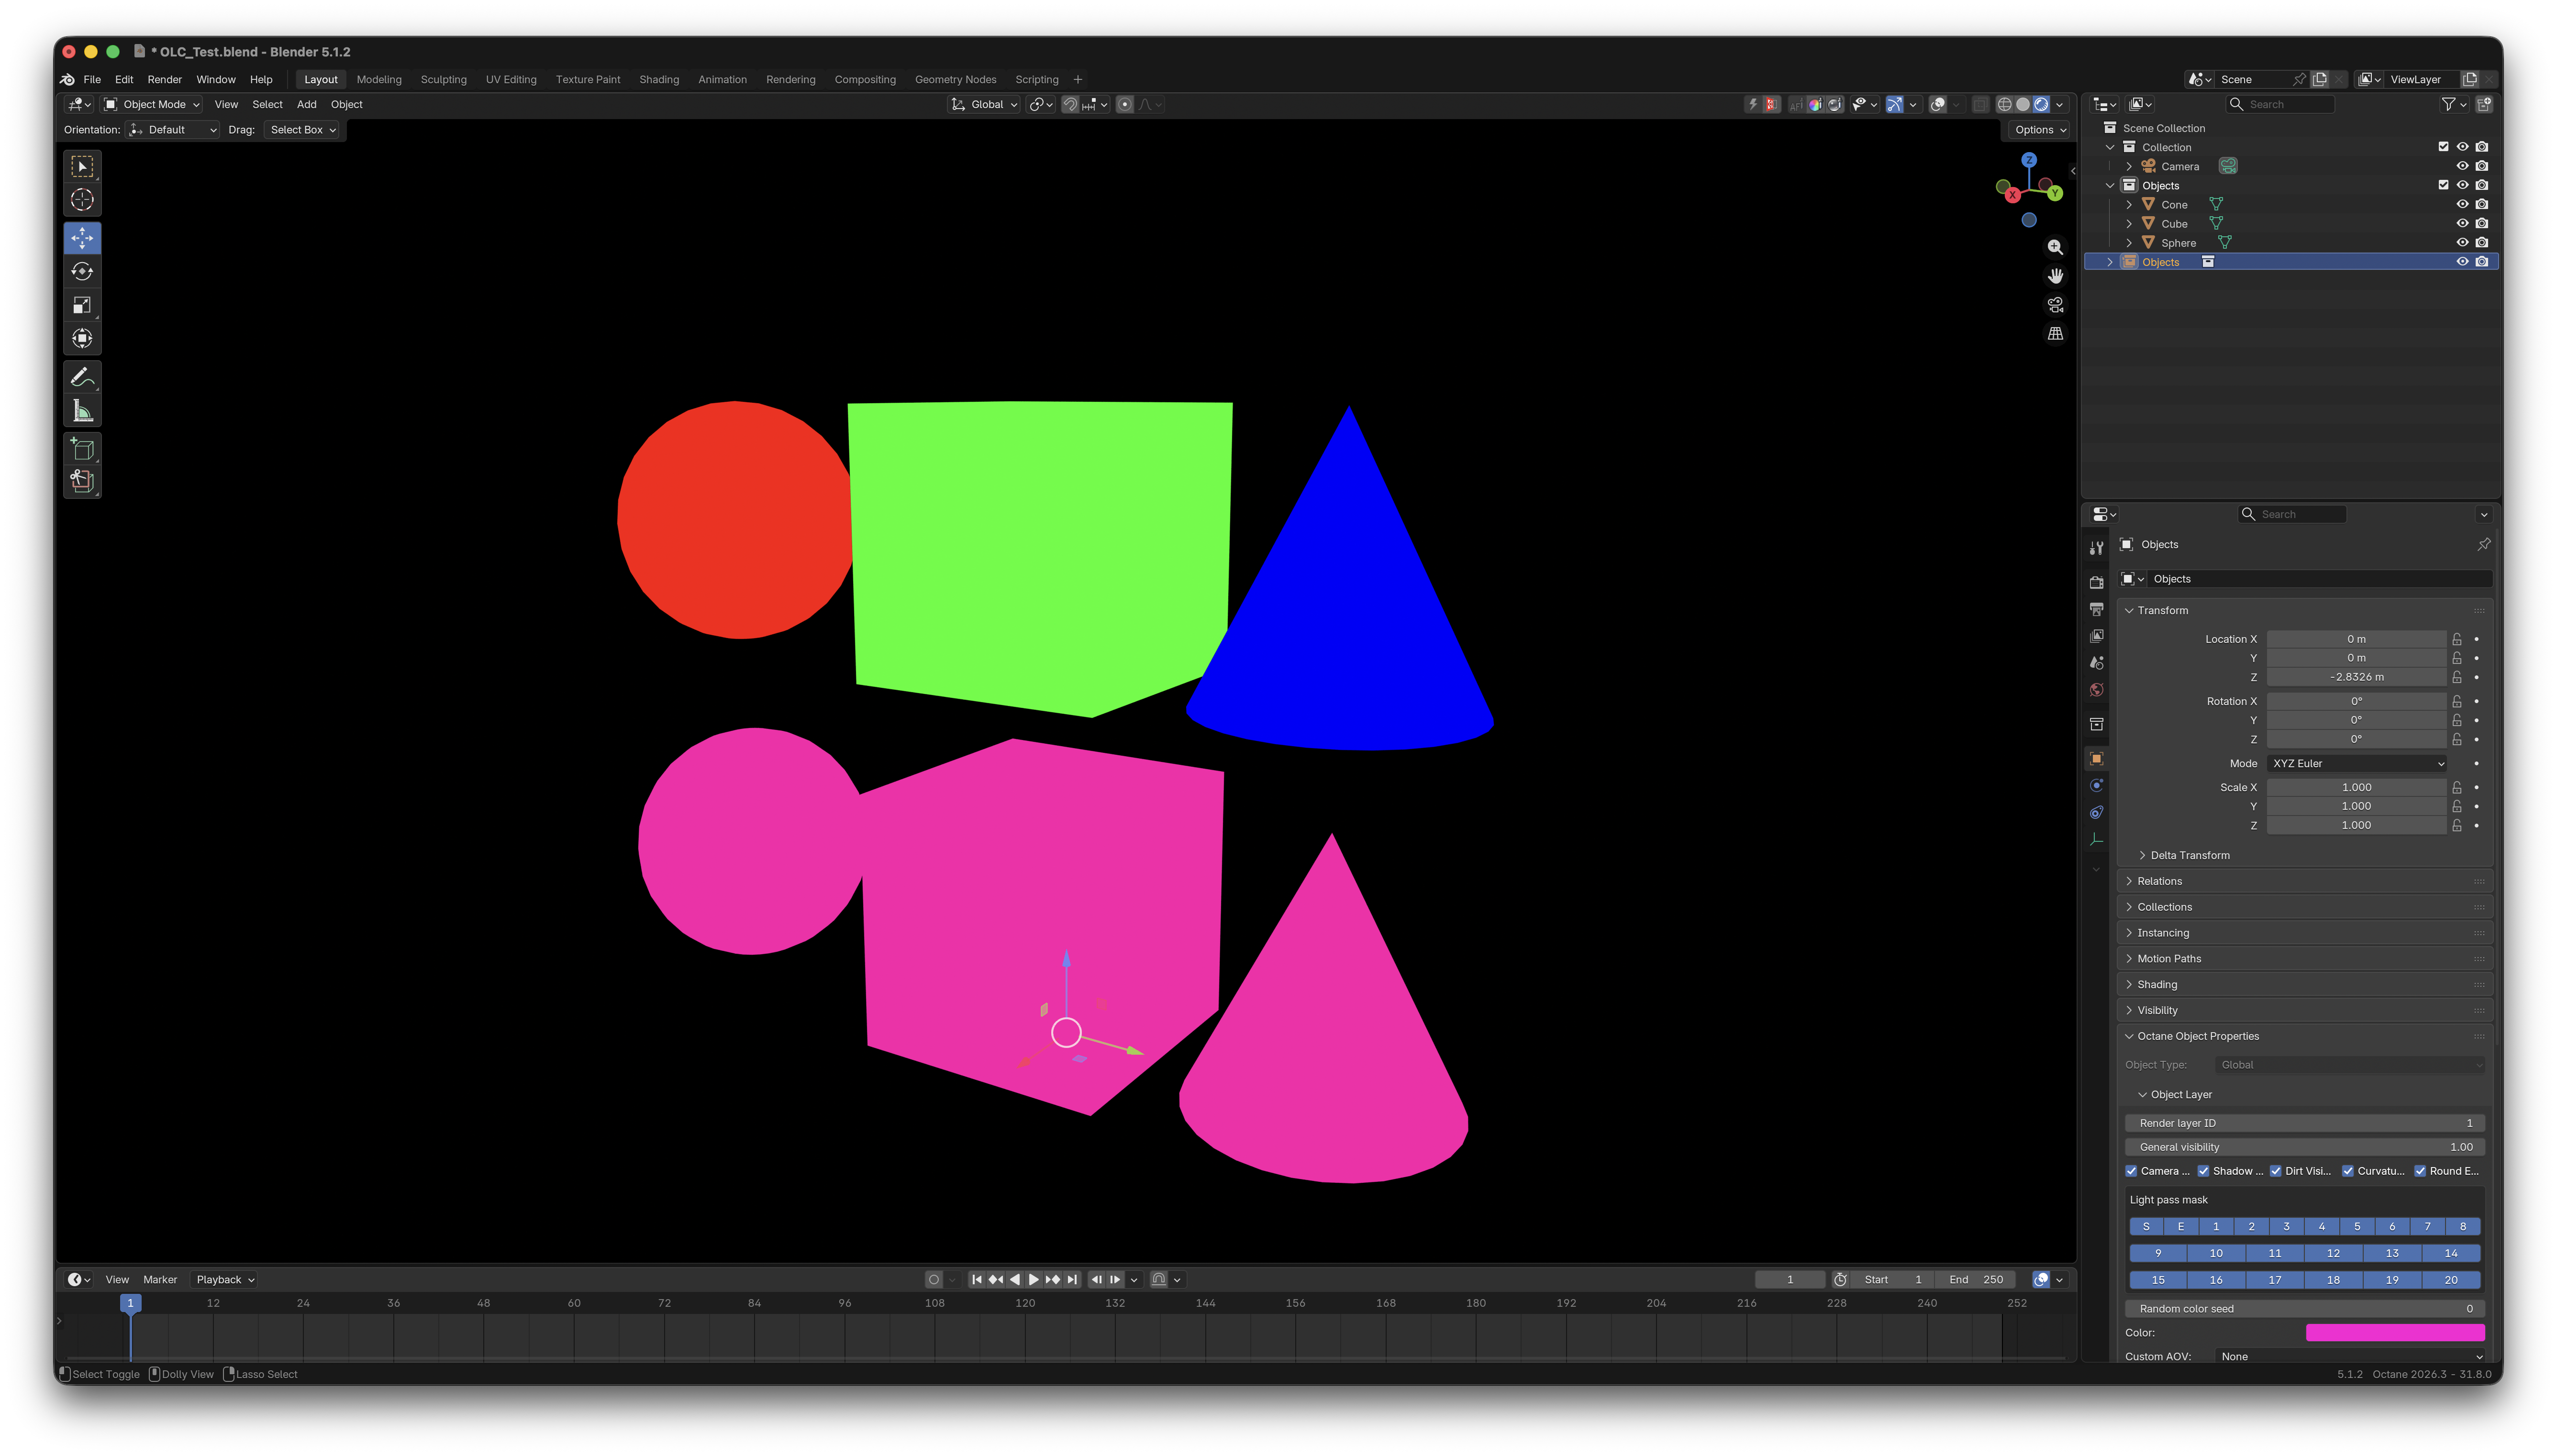Uncheck the Shadow visibility checkbox

(x=2203, y=1171)
